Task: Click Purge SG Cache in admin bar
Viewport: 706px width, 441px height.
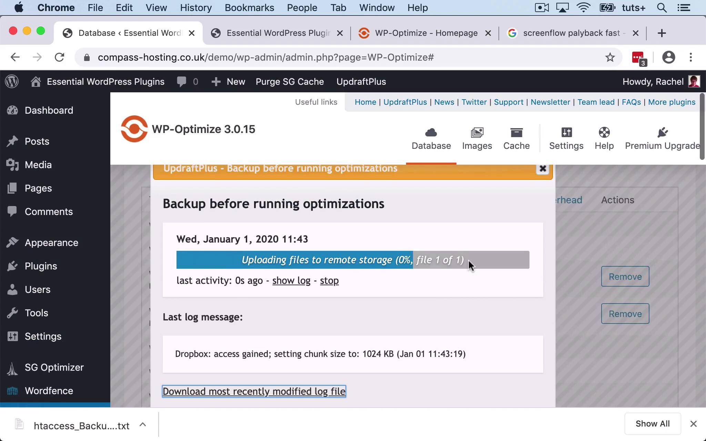Action: point(290,82)
